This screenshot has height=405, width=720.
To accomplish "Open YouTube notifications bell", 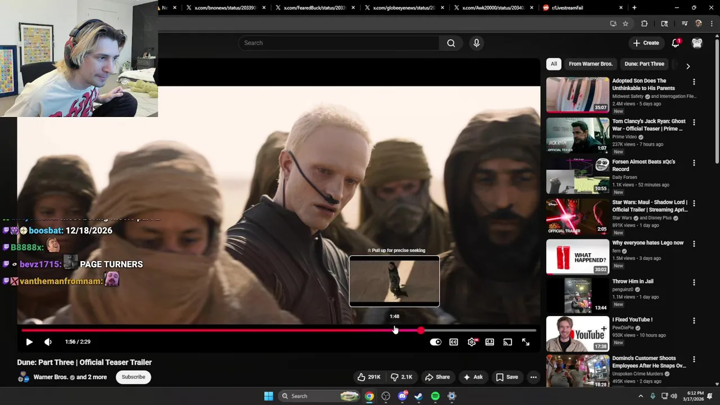I will click(676, 43).
